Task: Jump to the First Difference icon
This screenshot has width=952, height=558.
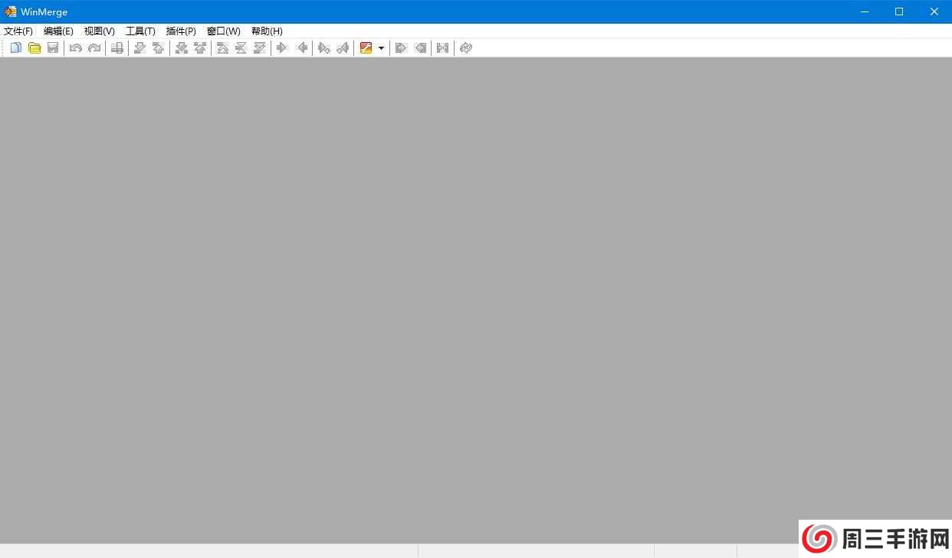Action: tap(222, 48)
